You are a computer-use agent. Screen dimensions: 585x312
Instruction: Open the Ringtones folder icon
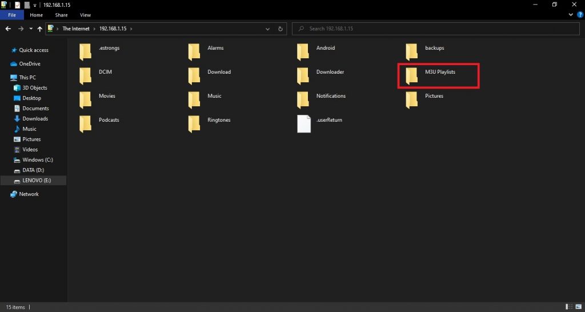tap(194, 124)
